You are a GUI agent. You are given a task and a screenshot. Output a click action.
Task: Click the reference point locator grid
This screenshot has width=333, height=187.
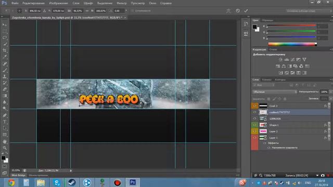pyautogui.click(x=19, y=10)
